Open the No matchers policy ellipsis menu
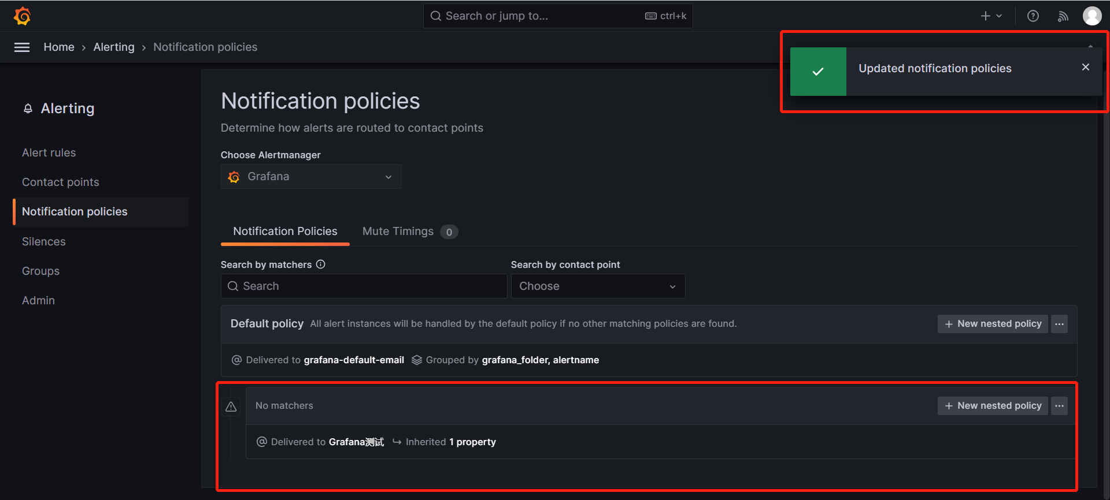The image size is (1110, 500). click(1059, 406)
